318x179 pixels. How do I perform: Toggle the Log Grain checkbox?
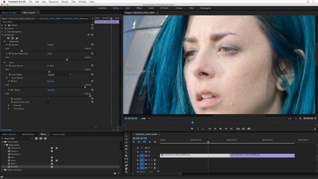[48, 99]
